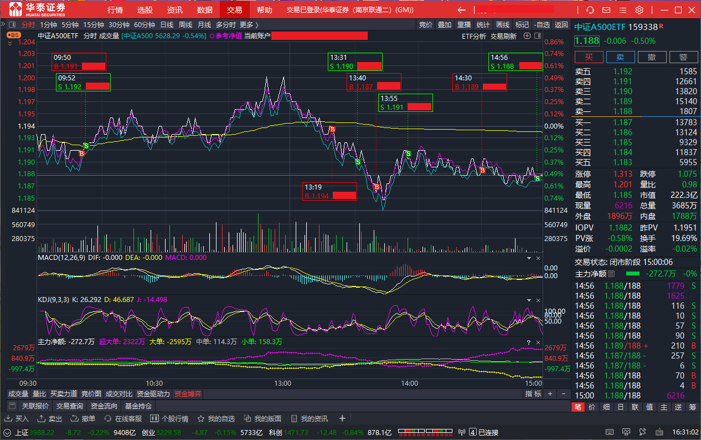Image resolution: width=701 pixels, height=440 pixels.
Task: Expand the index bar chevron beside 上证
Action: point(7,432)
